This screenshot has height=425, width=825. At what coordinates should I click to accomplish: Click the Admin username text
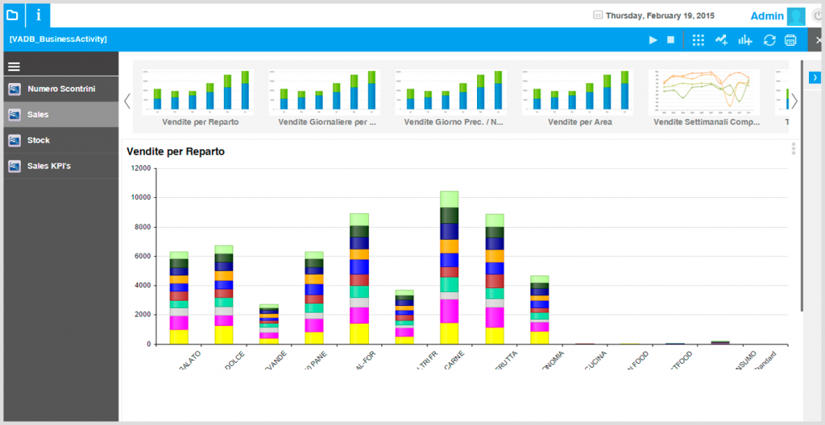(767, 16)
